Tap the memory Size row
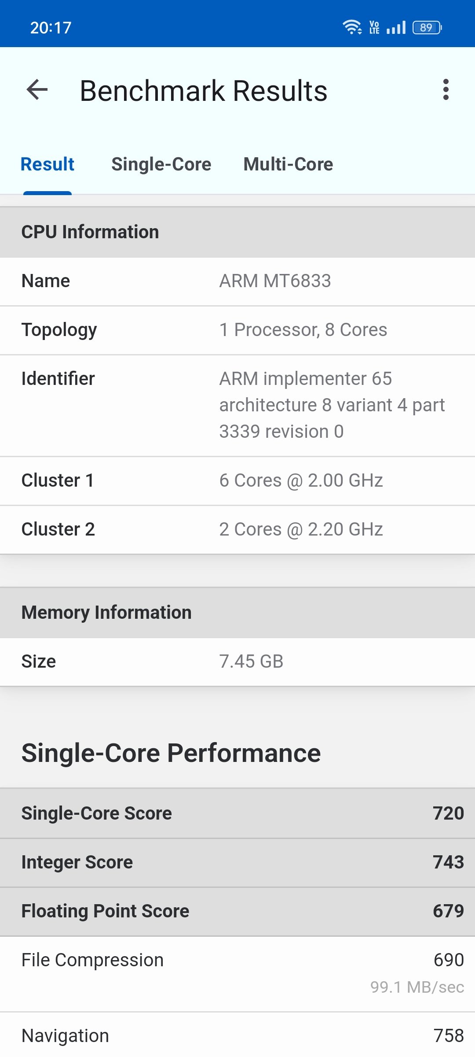Viewport: 475px width, 1057px height. (x=237, y=662)
